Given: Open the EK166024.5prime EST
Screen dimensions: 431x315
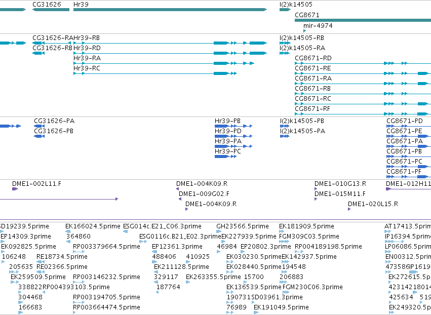Looking at the screenshot, I should tap(68, 231).
